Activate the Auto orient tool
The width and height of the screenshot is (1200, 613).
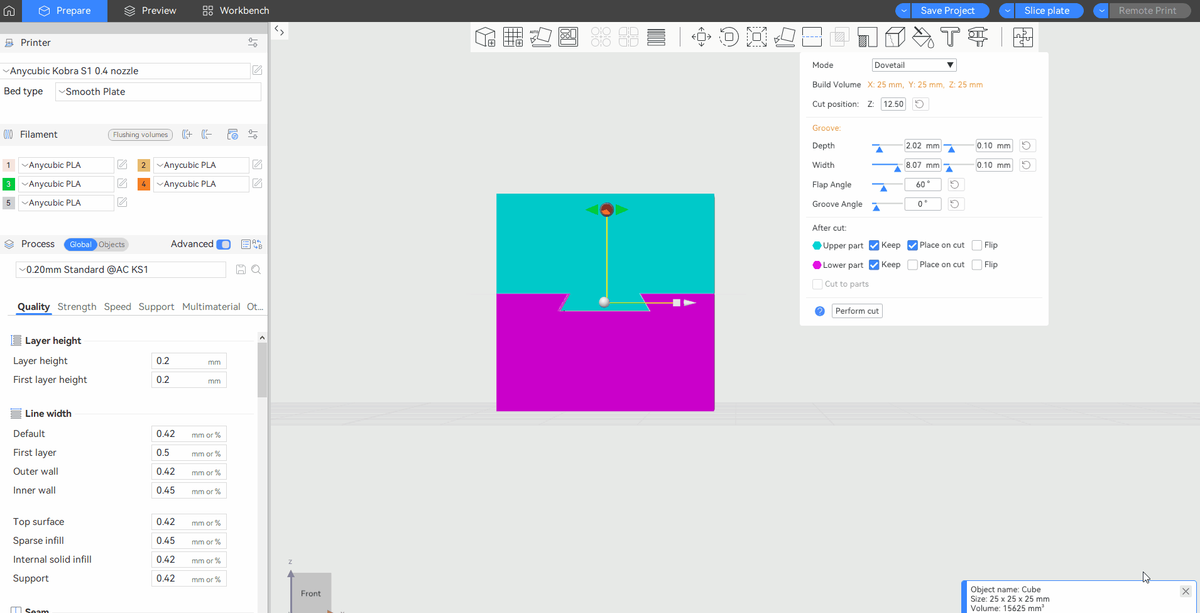[540, 37]
